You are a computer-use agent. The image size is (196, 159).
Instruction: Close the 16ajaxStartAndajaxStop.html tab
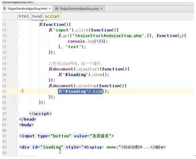(x=50, y=8)
